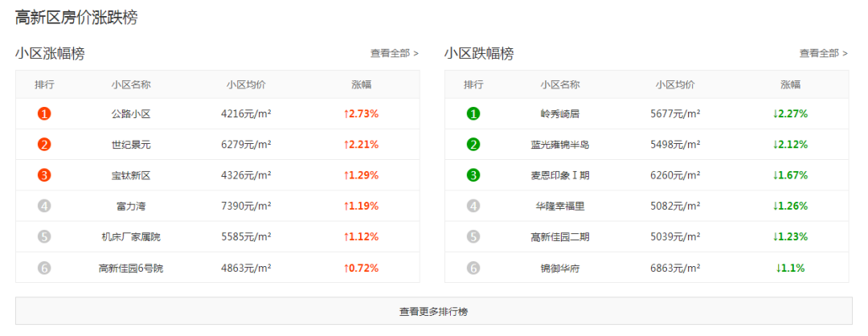868x336 pixels.
Task: Open the 蓝光雍锦半岛 community entry
Action: (559, 145)
